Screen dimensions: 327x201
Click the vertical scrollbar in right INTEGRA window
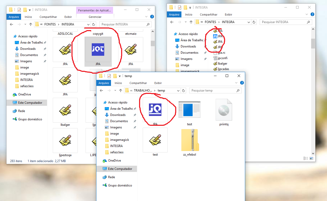tap(313, 43)
